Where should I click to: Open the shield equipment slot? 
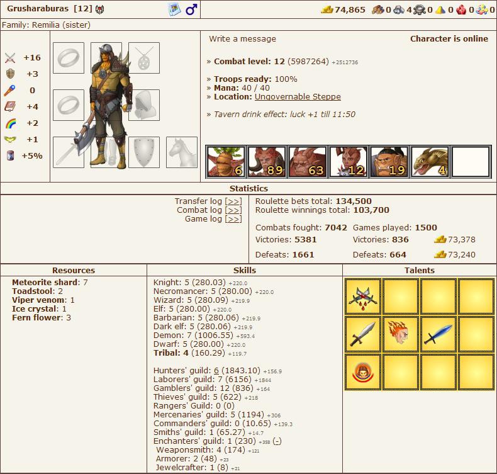(x=144, y=152)
